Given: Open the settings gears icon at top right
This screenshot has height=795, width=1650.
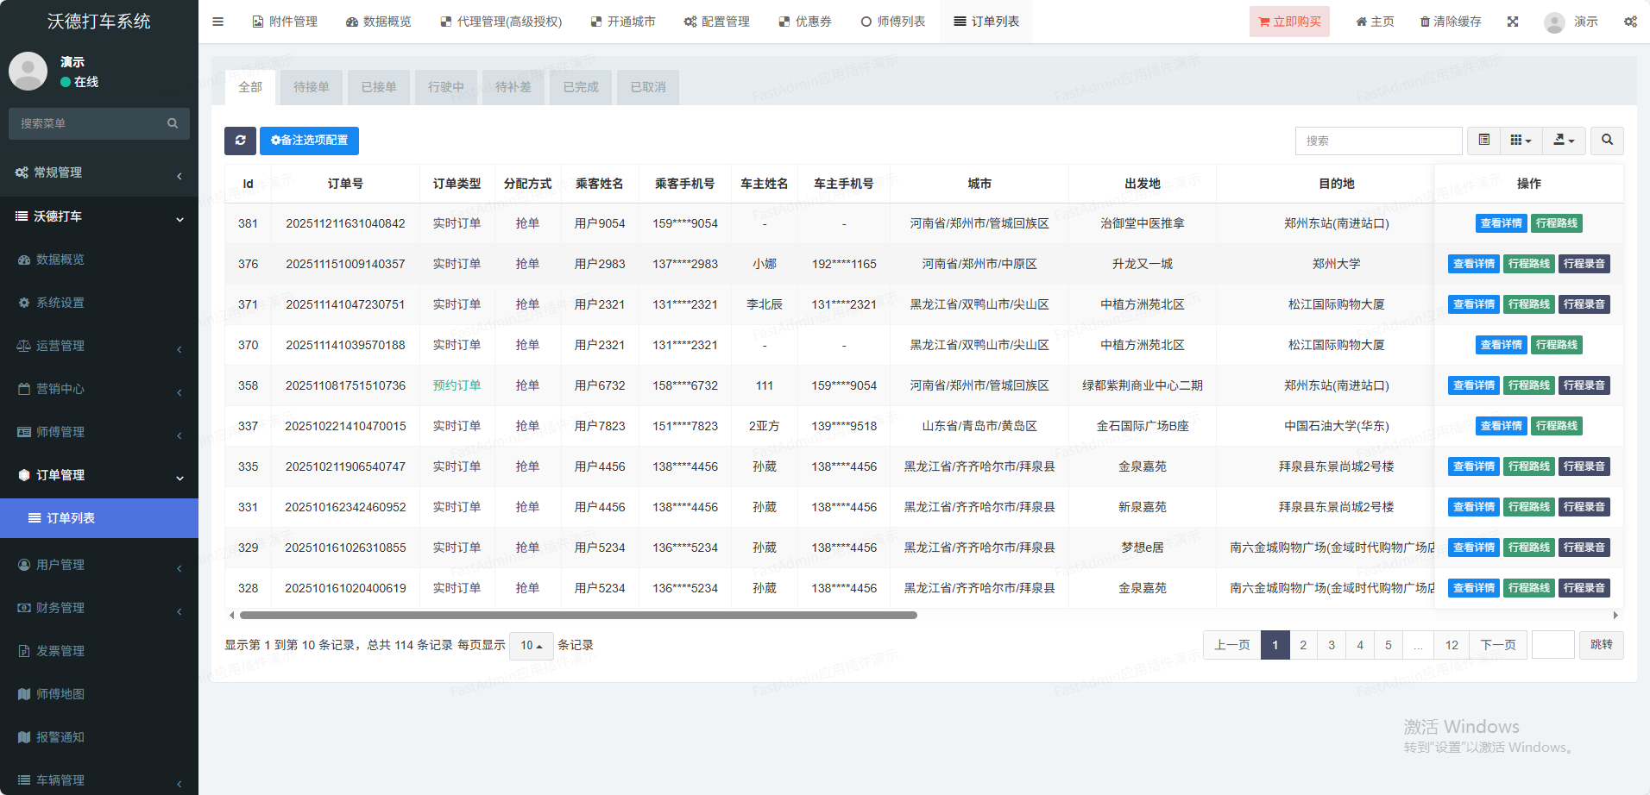Looking at the screenshot, I should (x=1630, y=22).
